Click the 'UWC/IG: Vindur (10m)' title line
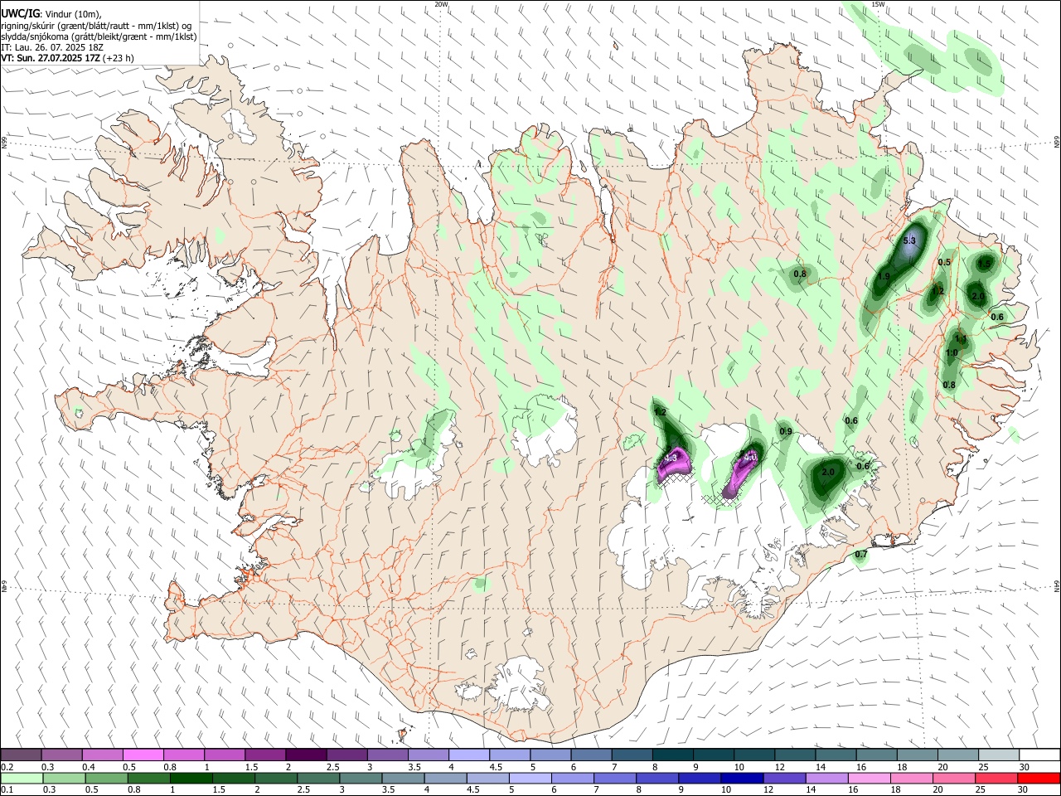 point(51,14)
